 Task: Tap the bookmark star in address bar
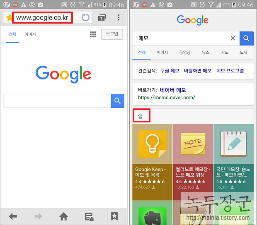click(x=9, y=18)
